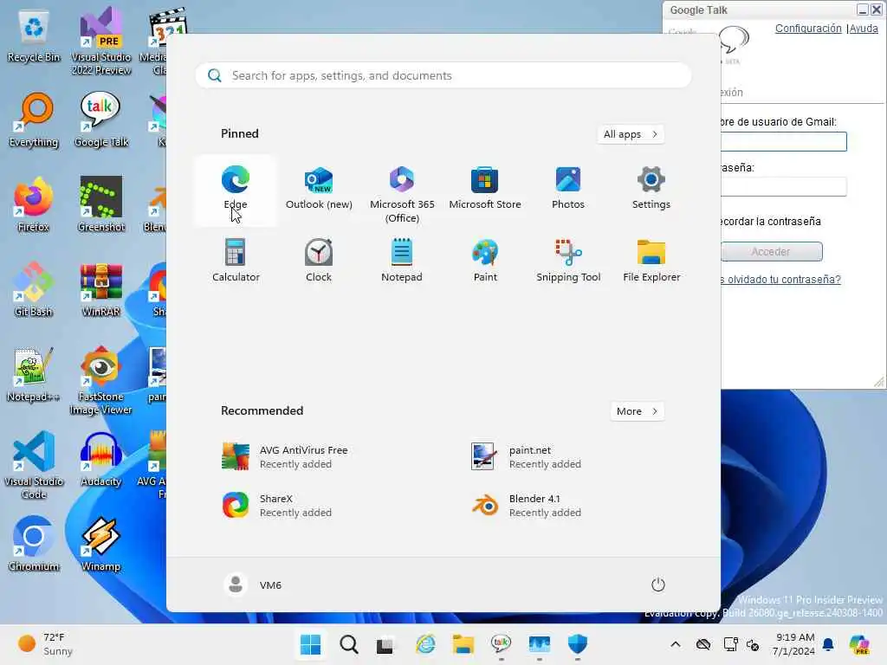Open the weather widget 72°F Sunny

coord(45,644)
